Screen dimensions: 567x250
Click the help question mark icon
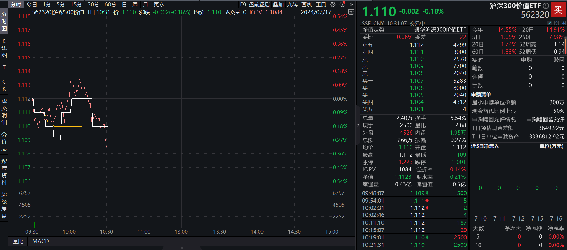pyautogui.click(x=342, y=4)
